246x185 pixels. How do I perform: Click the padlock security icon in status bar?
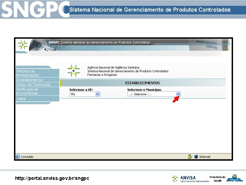pyautogui.click(x=190, y=157)
